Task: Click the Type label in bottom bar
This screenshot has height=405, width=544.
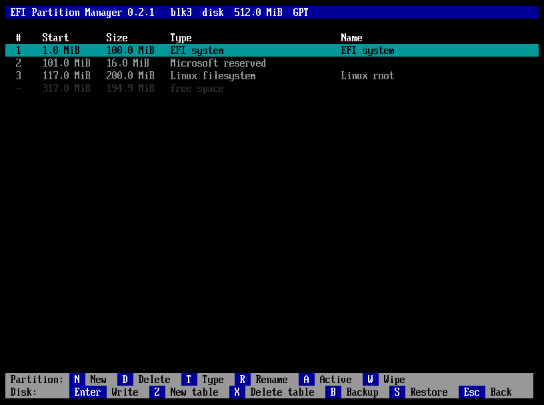Action: tap(213, 380)
